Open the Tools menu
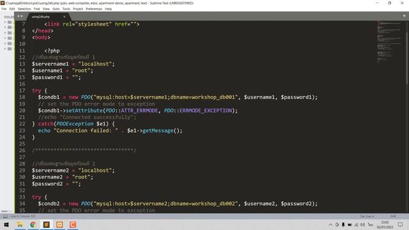 (x=66, y=9)
